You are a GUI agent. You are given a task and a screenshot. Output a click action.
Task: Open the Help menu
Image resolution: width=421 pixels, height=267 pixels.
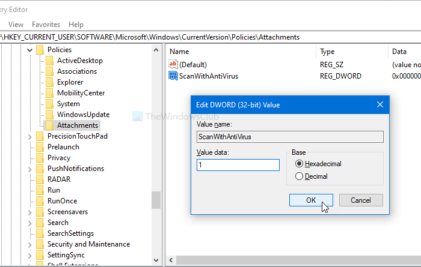coord(76,25)
